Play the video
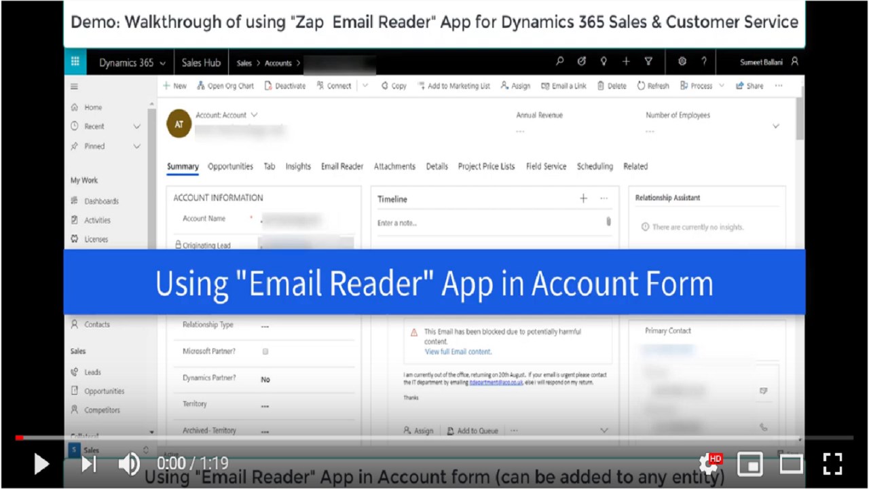Viewport: 869px width, 489px height. pos(41,464)
